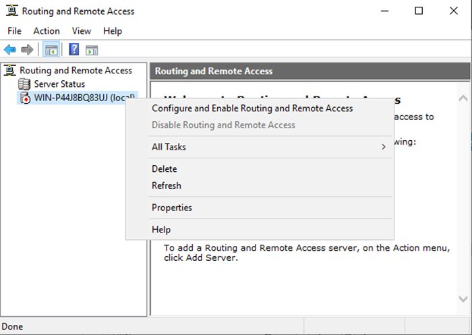The width and height of the screenshot is (472, 335).
Task: Choose Configure and Enable Routing and Remote Access
Action: tap(252, 109)
